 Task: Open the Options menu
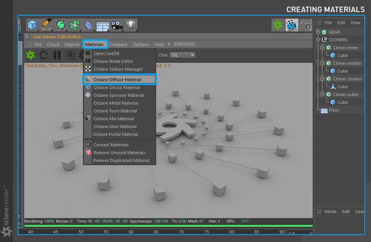(x=141, y=44)
